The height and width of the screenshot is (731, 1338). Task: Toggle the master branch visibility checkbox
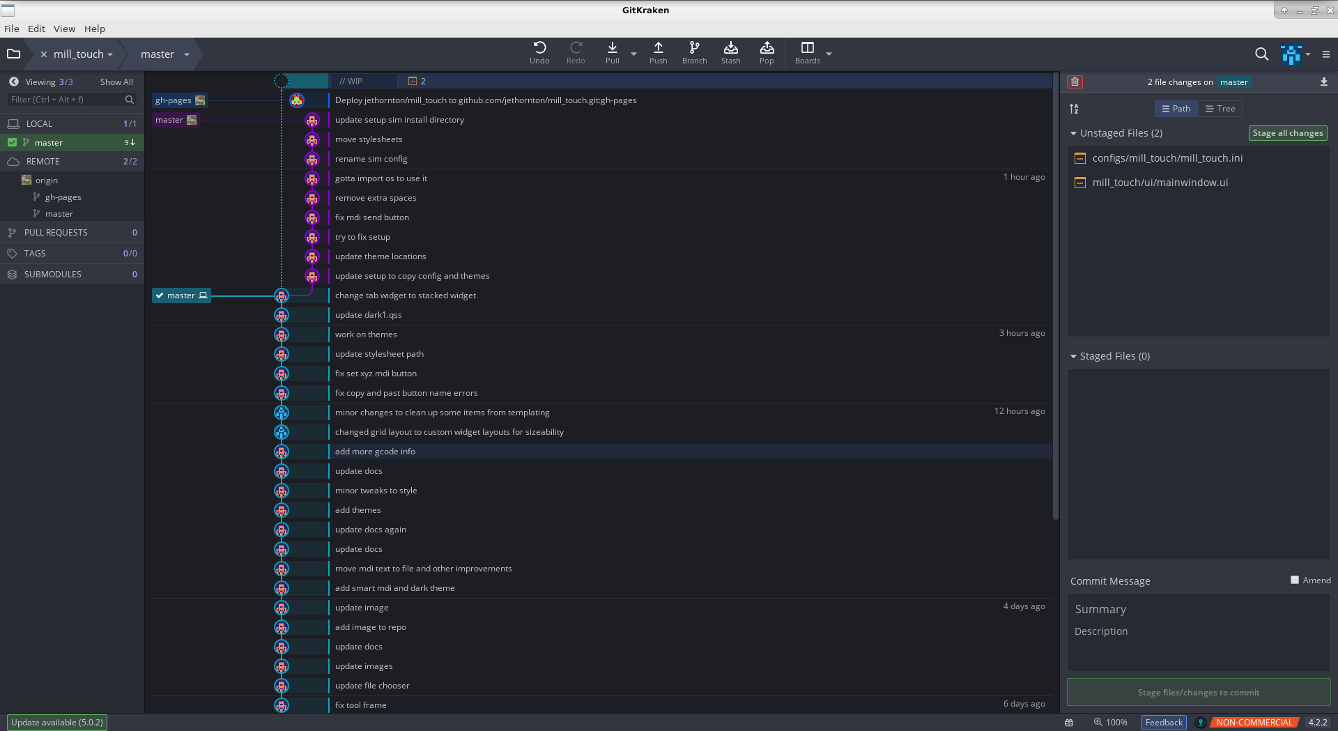pos(12,142)
